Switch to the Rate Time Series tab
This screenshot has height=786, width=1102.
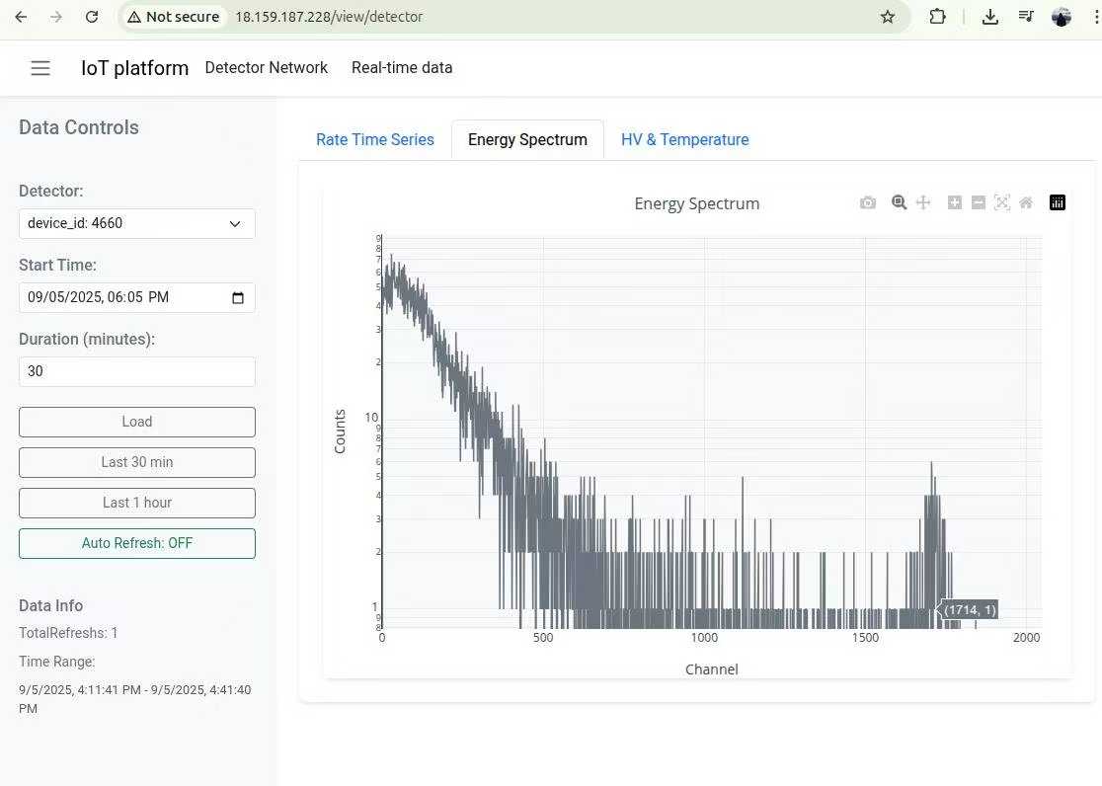(x=374, y=139)
